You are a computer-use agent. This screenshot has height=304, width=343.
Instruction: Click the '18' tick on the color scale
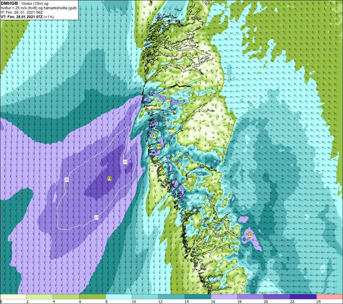(x=239, y=302)
